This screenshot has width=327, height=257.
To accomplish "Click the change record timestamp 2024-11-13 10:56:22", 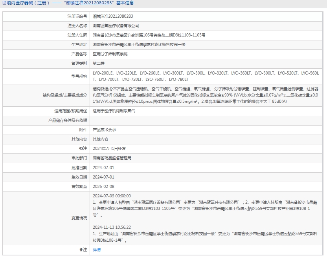I will 112,227.
